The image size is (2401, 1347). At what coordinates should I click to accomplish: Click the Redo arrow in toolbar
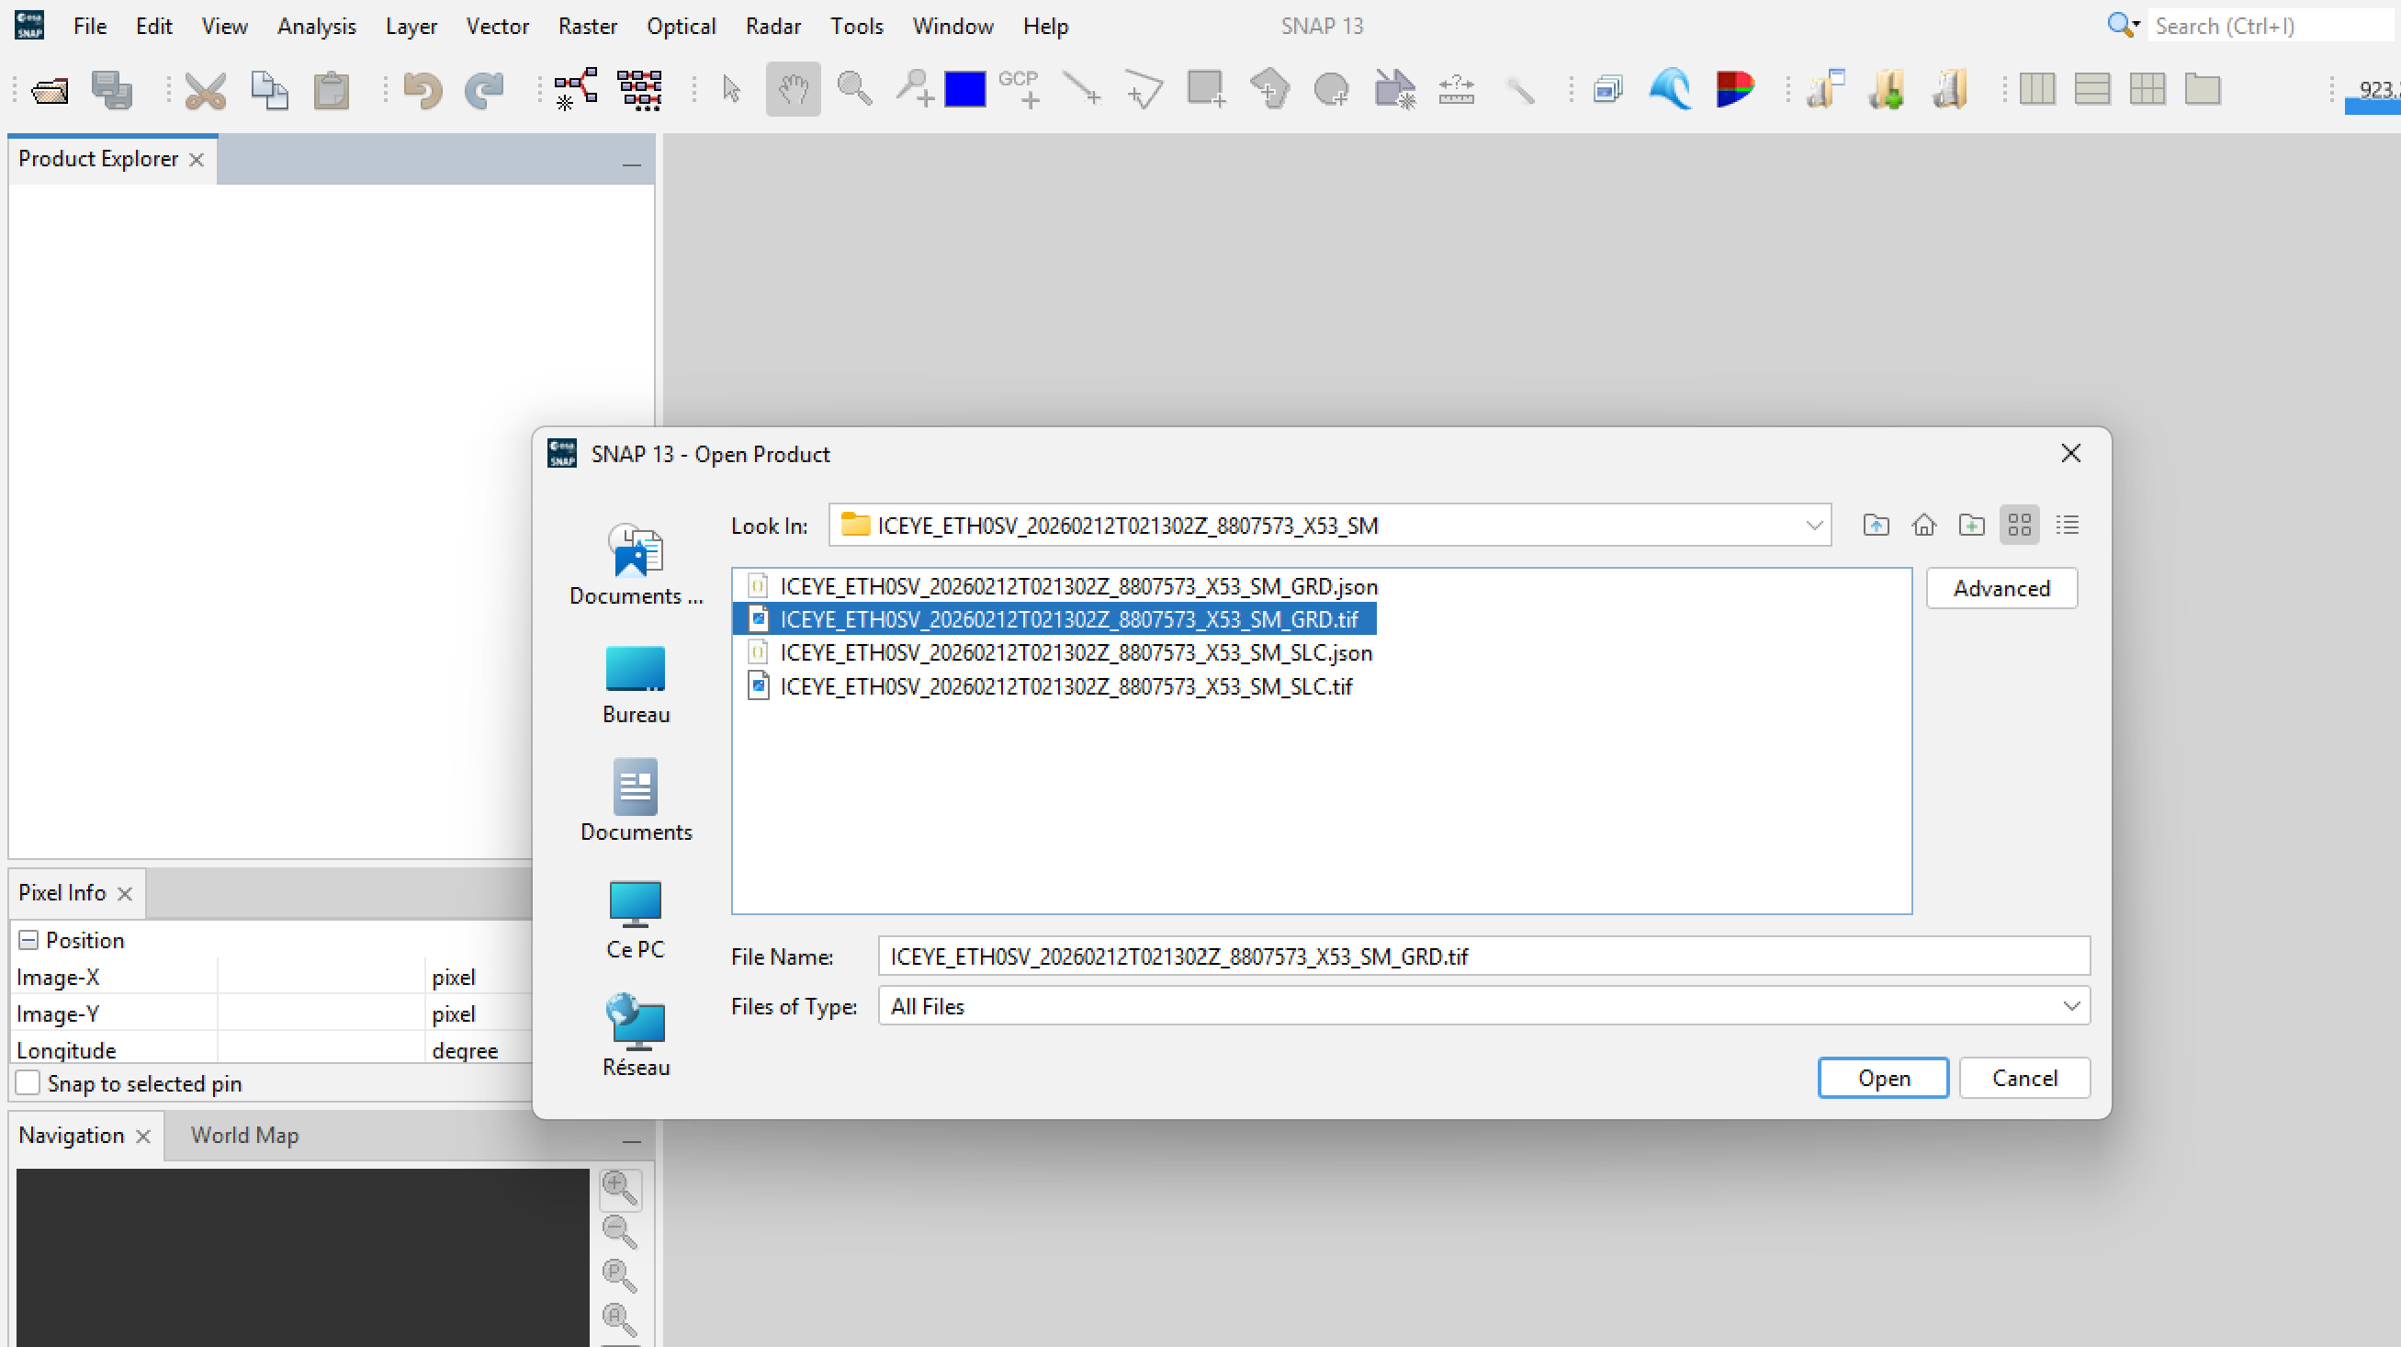click(x=484, y=90)
